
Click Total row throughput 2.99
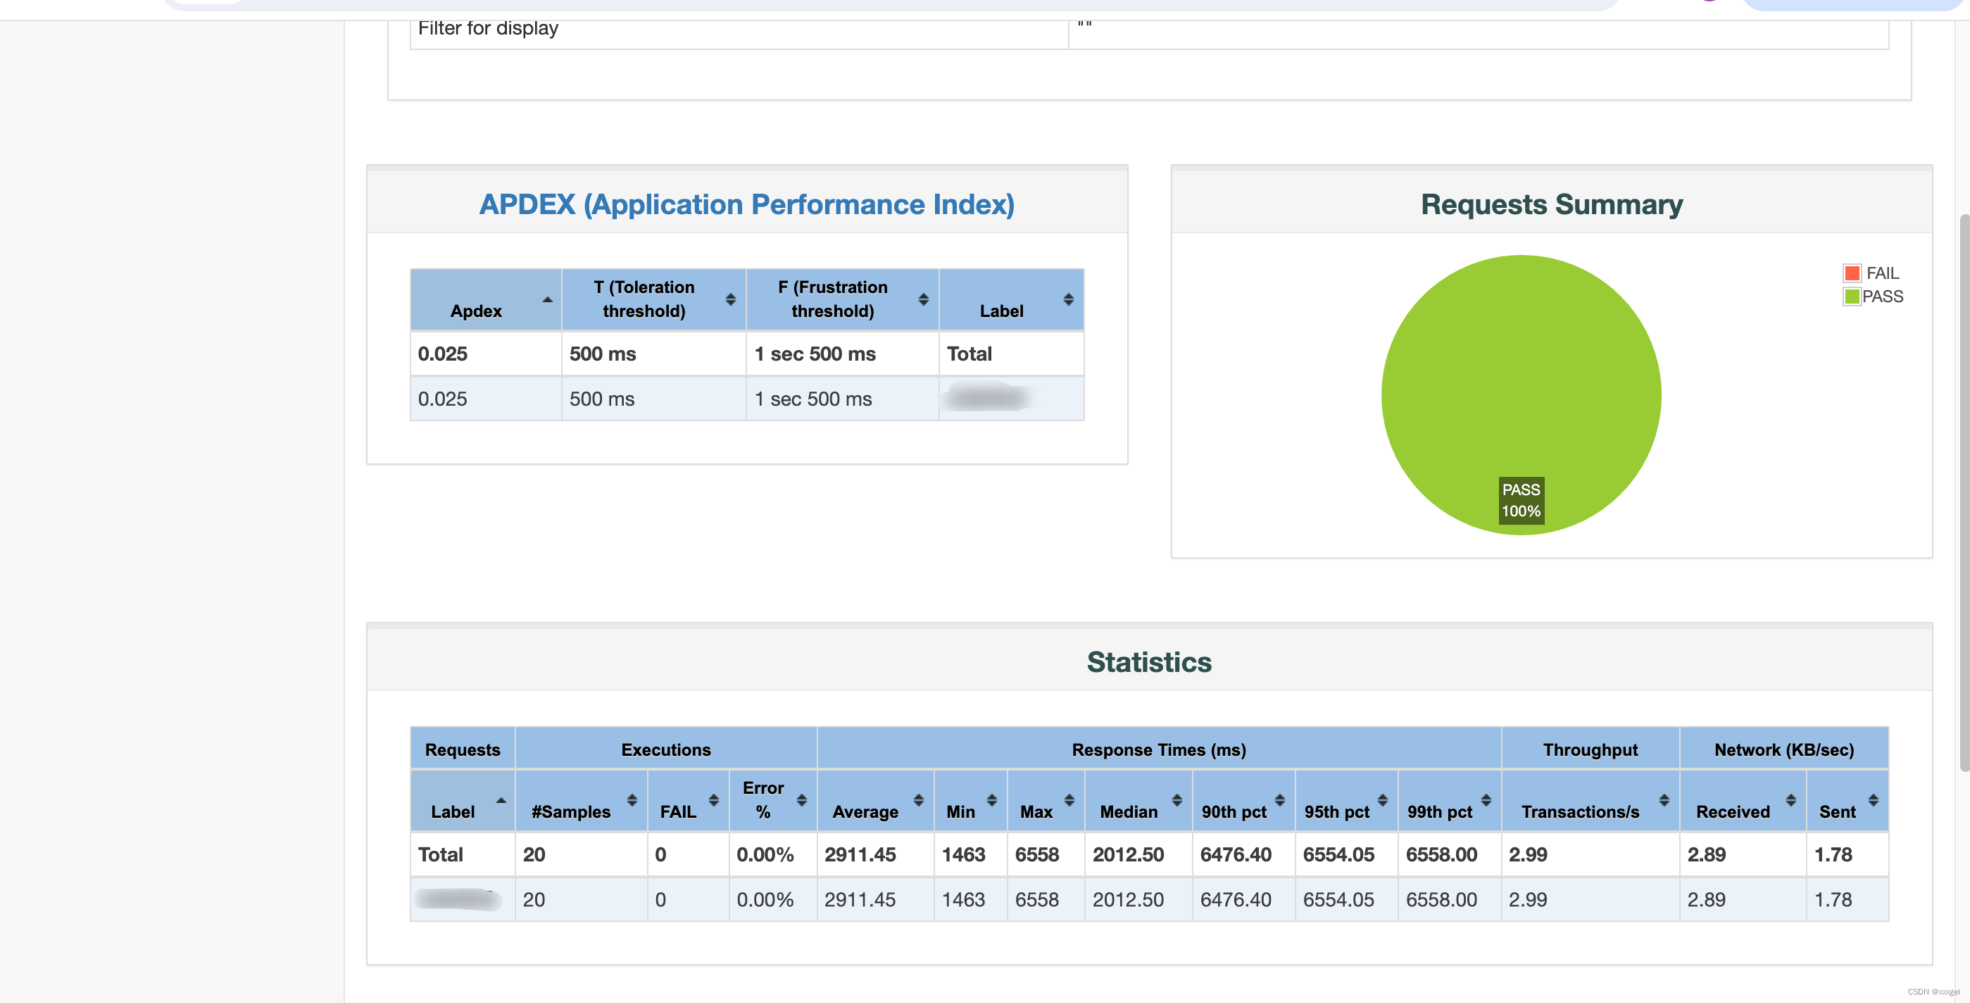(x=1528, y=854)
